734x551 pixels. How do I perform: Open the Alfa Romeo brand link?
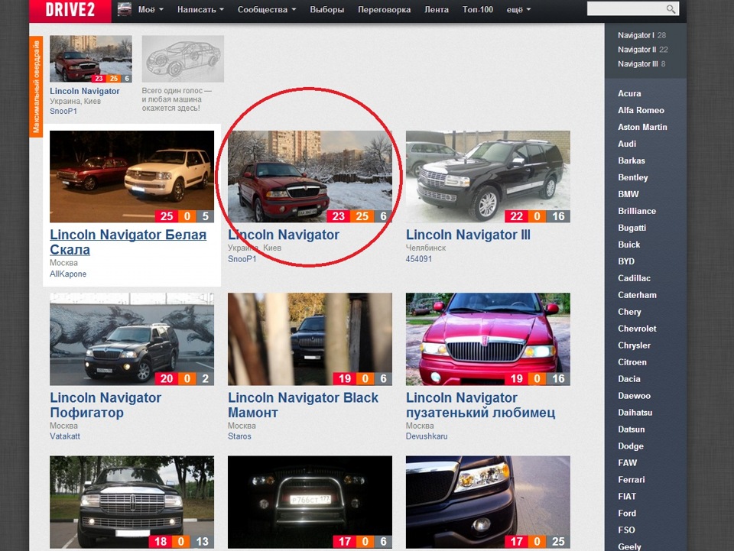pyautogui.click(x=641, y=110)
